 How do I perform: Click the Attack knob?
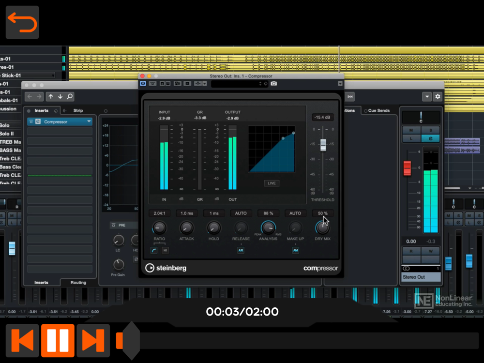click(187, 228)
